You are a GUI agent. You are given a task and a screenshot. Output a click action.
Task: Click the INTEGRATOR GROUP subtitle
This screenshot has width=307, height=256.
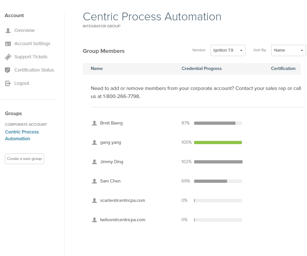[x=102, y=26]
